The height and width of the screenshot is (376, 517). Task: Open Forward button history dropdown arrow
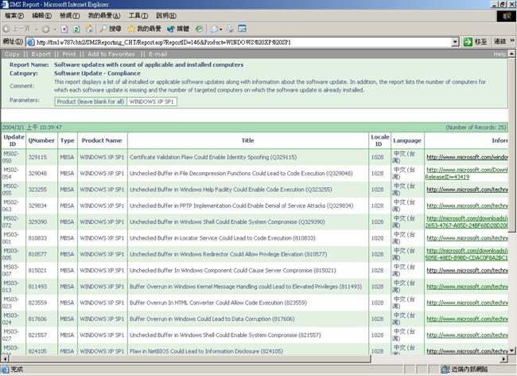[x=55, y=29]
